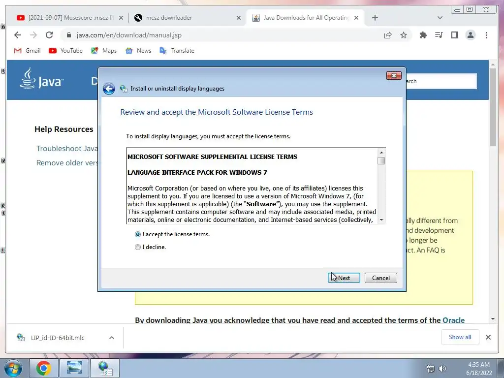Close the downloads bar
This screenshot has width=504, height=378.
click(x=488, y=337)
